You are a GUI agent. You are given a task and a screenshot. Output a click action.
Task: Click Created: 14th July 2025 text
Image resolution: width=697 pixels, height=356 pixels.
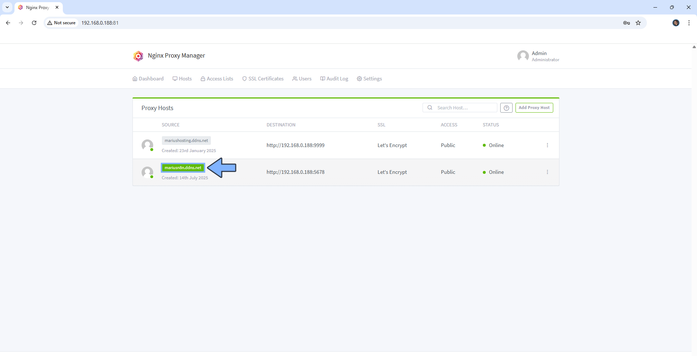185,178
